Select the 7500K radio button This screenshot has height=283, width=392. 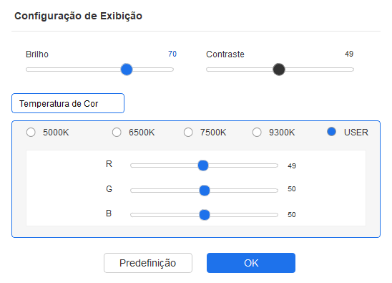pos(188,133)
